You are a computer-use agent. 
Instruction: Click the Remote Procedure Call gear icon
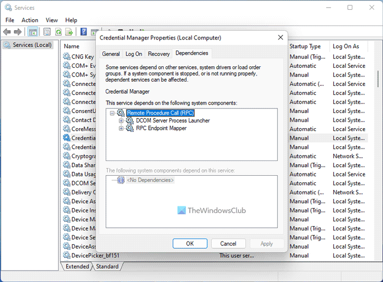pos(121,113)
